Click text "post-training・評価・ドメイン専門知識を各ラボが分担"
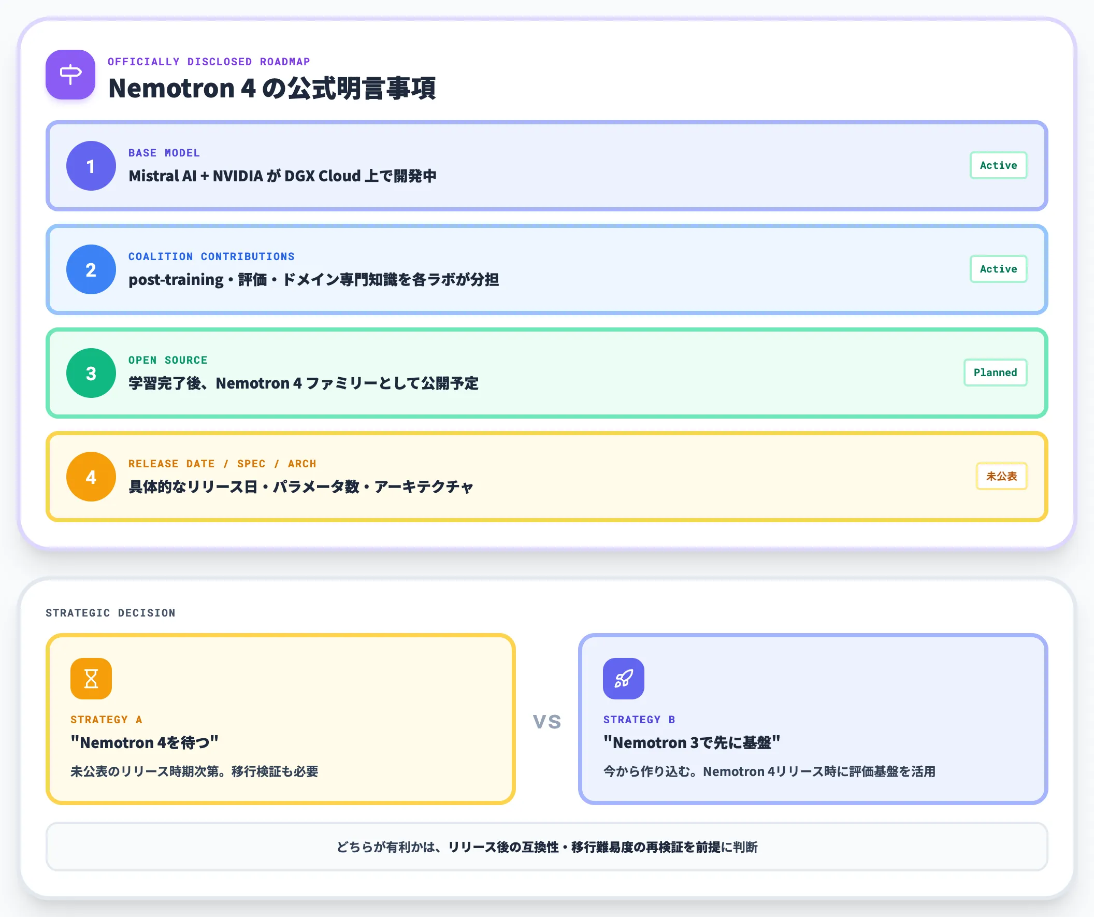1094x917 pixels. point(313,280)
